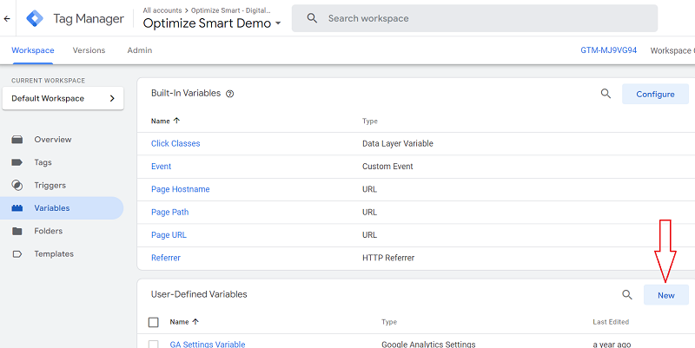Screen dimensions: 695x348
Task: Expand the Default Workspace selector
Action: point(63,98)
